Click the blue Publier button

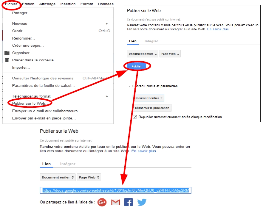137,66
